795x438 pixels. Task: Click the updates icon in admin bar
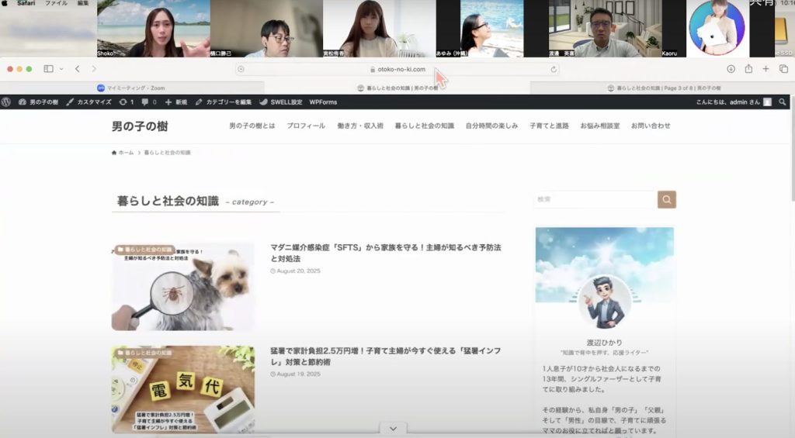(x=126, y=102)
